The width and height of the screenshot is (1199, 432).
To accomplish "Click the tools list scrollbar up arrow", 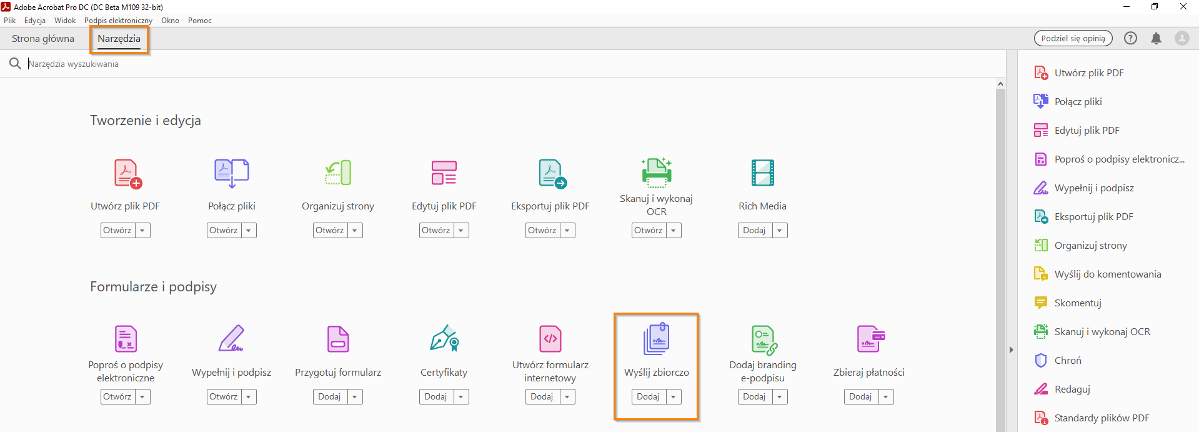I will coord(1001,84).
